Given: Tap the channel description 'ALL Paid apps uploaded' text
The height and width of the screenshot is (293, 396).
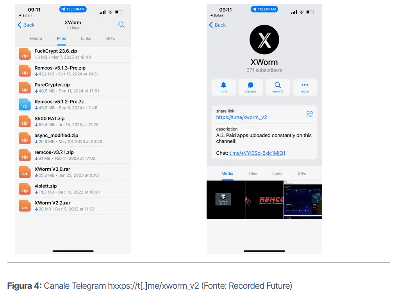Looking at the screenshot, I should pos(264,138).
